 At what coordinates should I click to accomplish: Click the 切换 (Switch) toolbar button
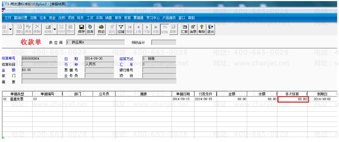coord(165,29)
